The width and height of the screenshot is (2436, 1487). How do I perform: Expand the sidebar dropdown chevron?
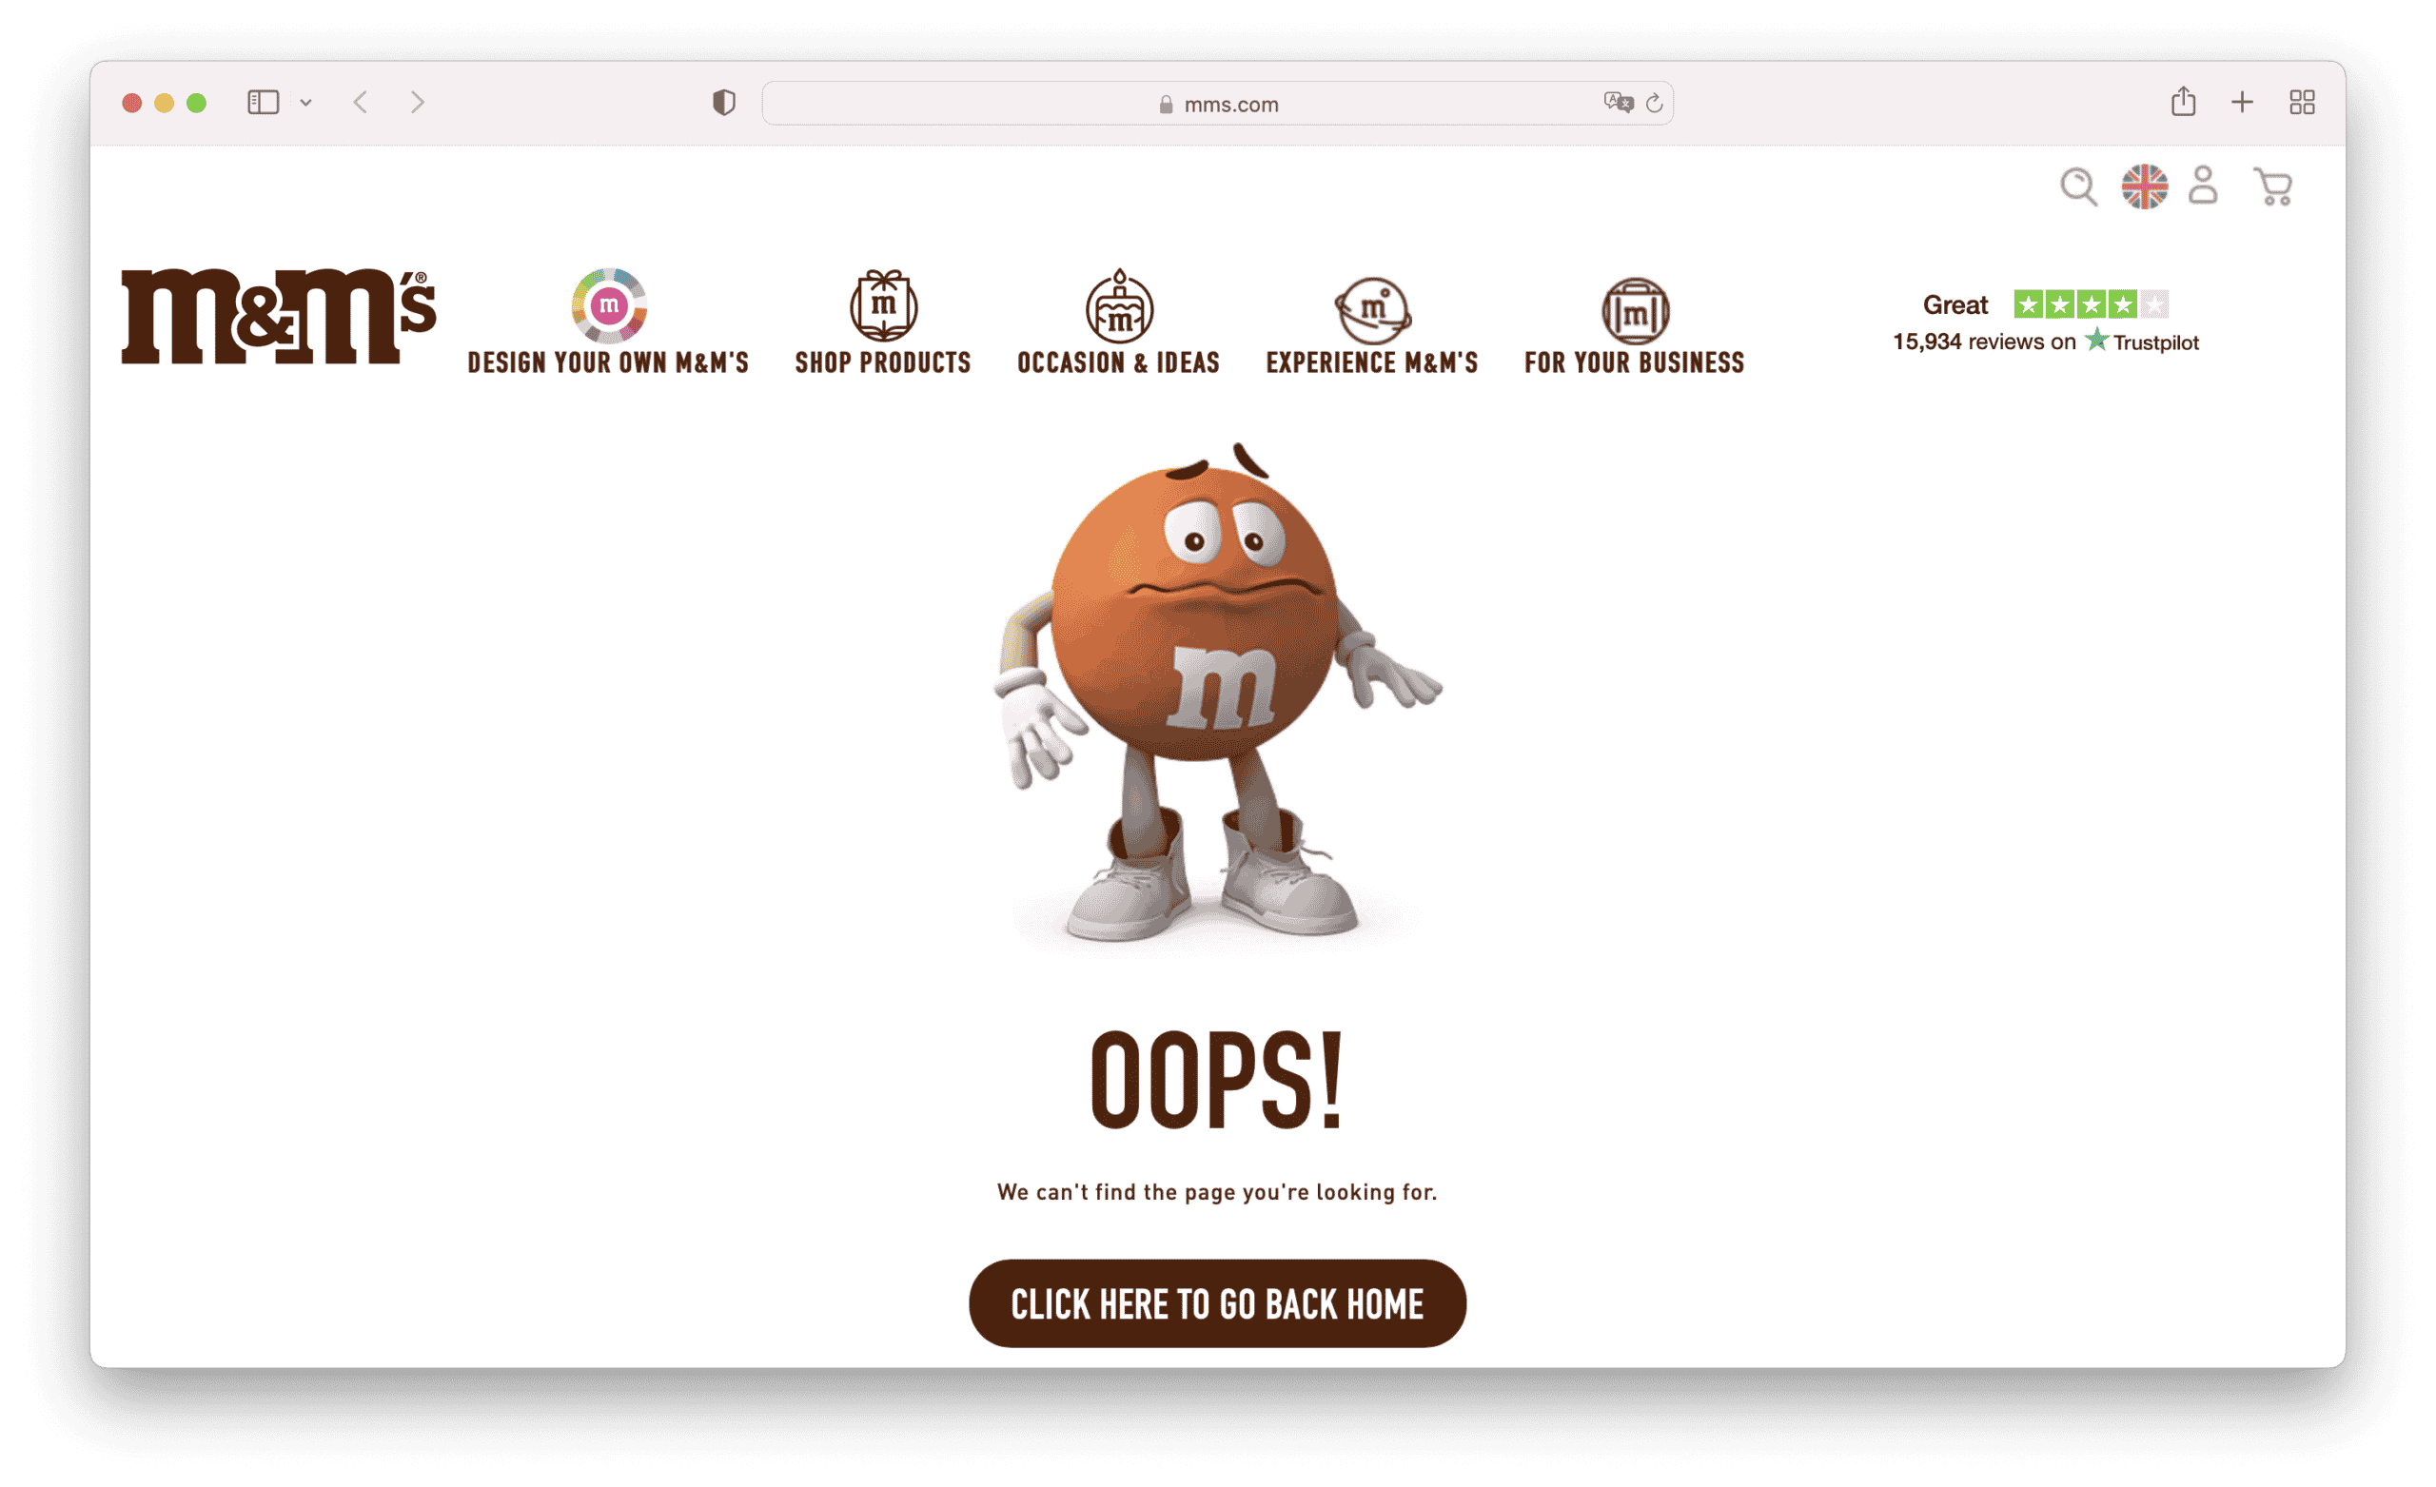pos(305,103)
